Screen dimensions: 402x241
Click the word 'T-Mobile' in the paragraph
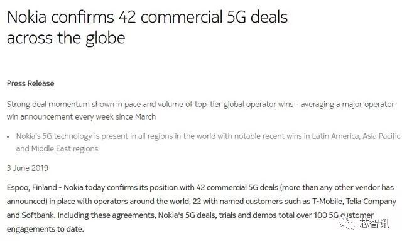[327, 202]
